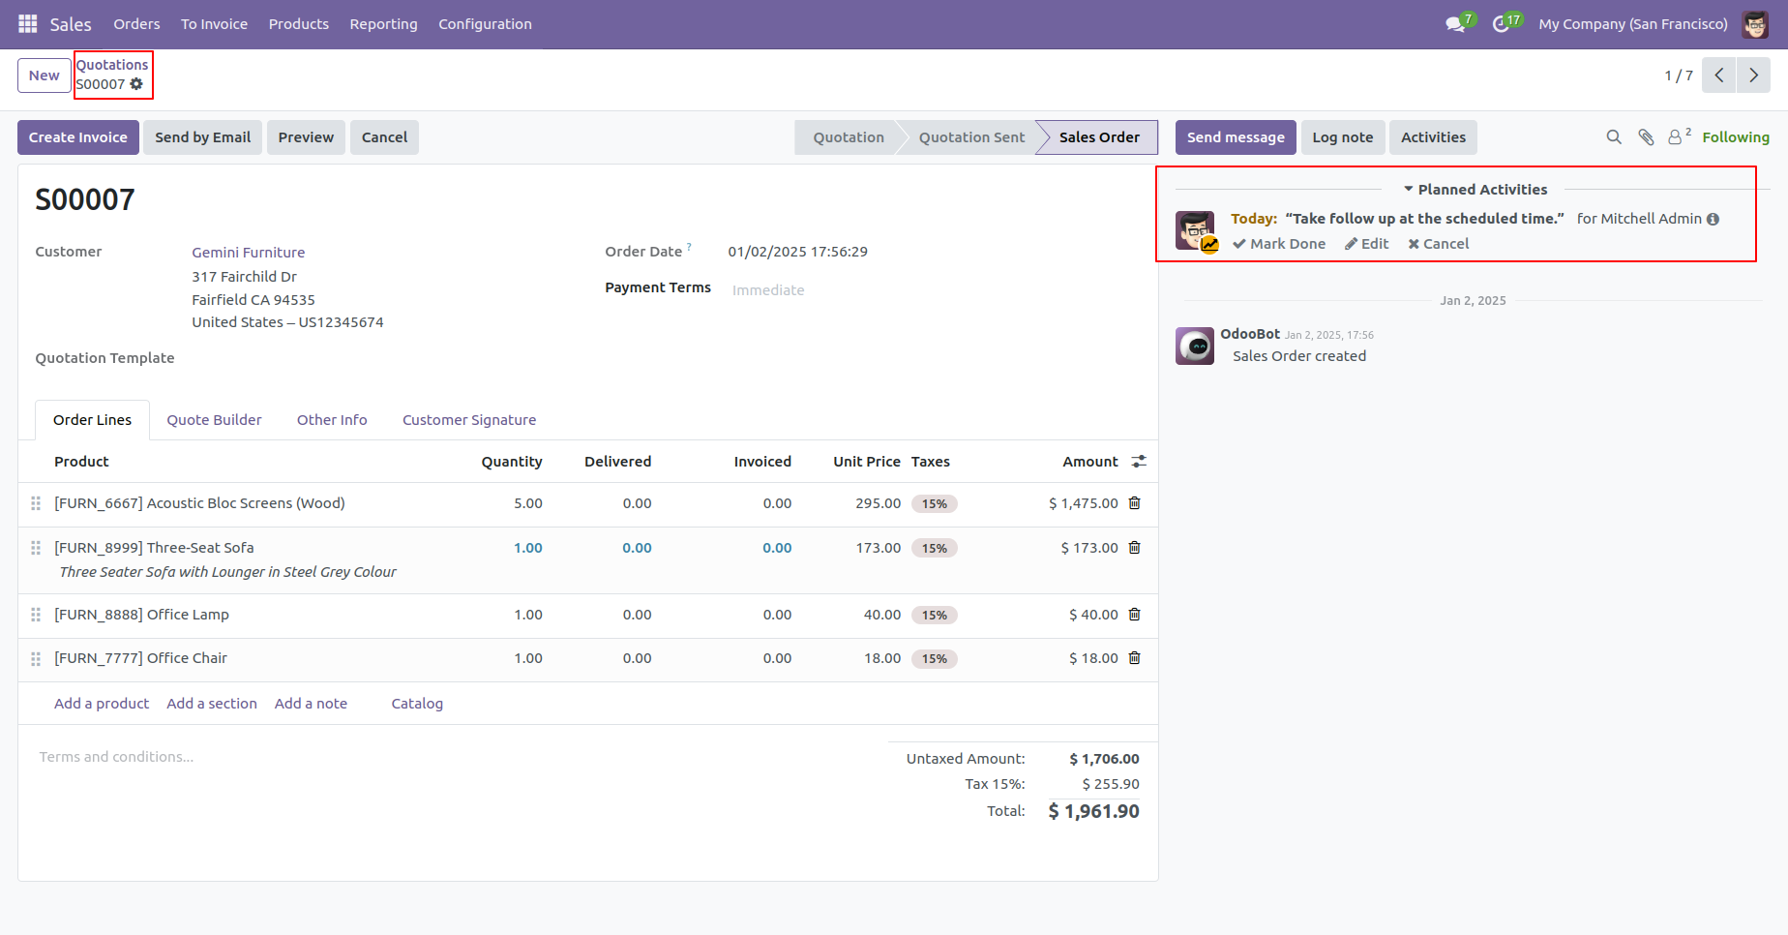Switch to the Other Info tab
The image size is (1788, 935).
(332, 420)
